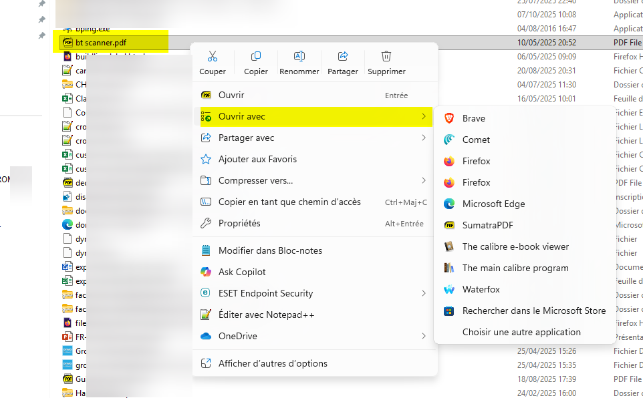643x398 pixels.
Task: Pick Waterfox from the app list
Action: point(481,289)
